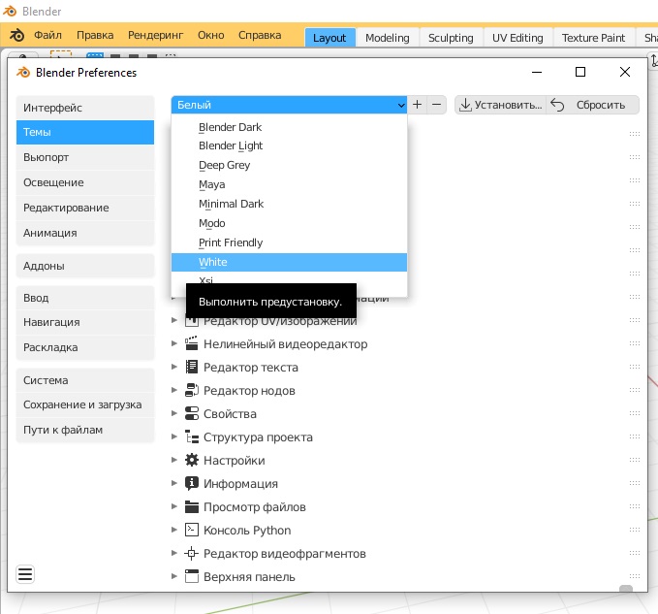Open the Файл menu in Blender
The width and height of the screenshot is (658, 614).
click(47, 35)
